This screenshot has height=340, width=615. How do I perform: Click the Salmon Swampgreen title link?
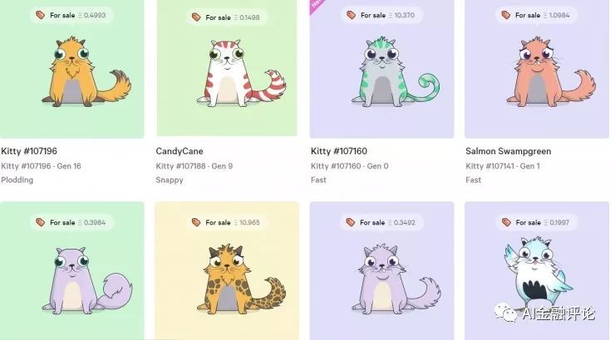[509, 151]
